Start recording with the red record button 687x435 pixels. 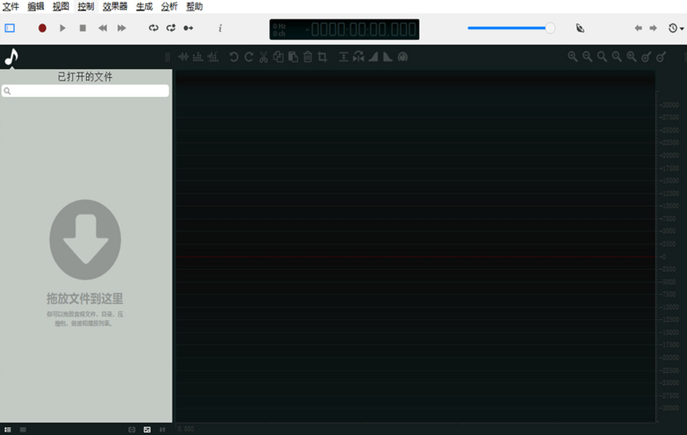pos(42,28)
